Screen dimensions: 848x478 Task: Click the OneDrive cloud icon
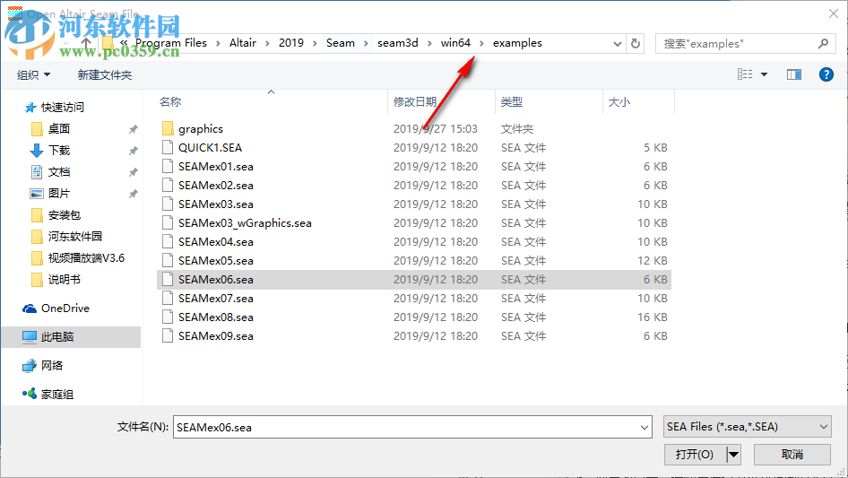click(30, 309)
